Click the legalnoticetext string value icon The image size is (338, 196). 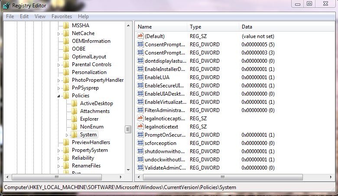(x=140, y=126)
